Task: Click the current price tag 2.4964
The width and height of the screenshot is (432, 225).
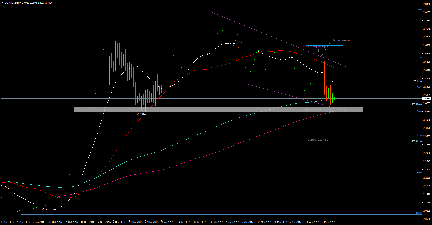Action: pyautogui.click(x=427, y=99)
